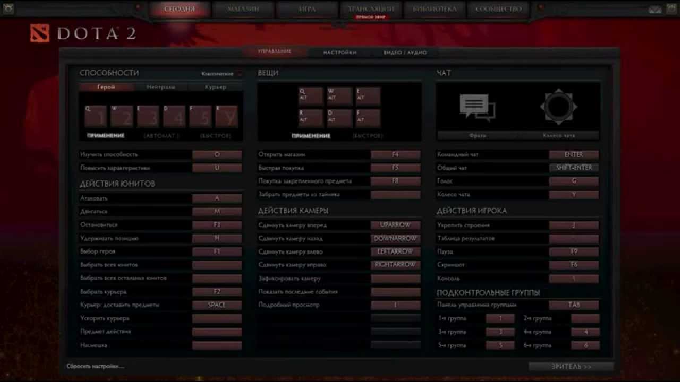Click the chat phrases speech bubble icon
Screen dimensions: 680x382
pos(477,107)
